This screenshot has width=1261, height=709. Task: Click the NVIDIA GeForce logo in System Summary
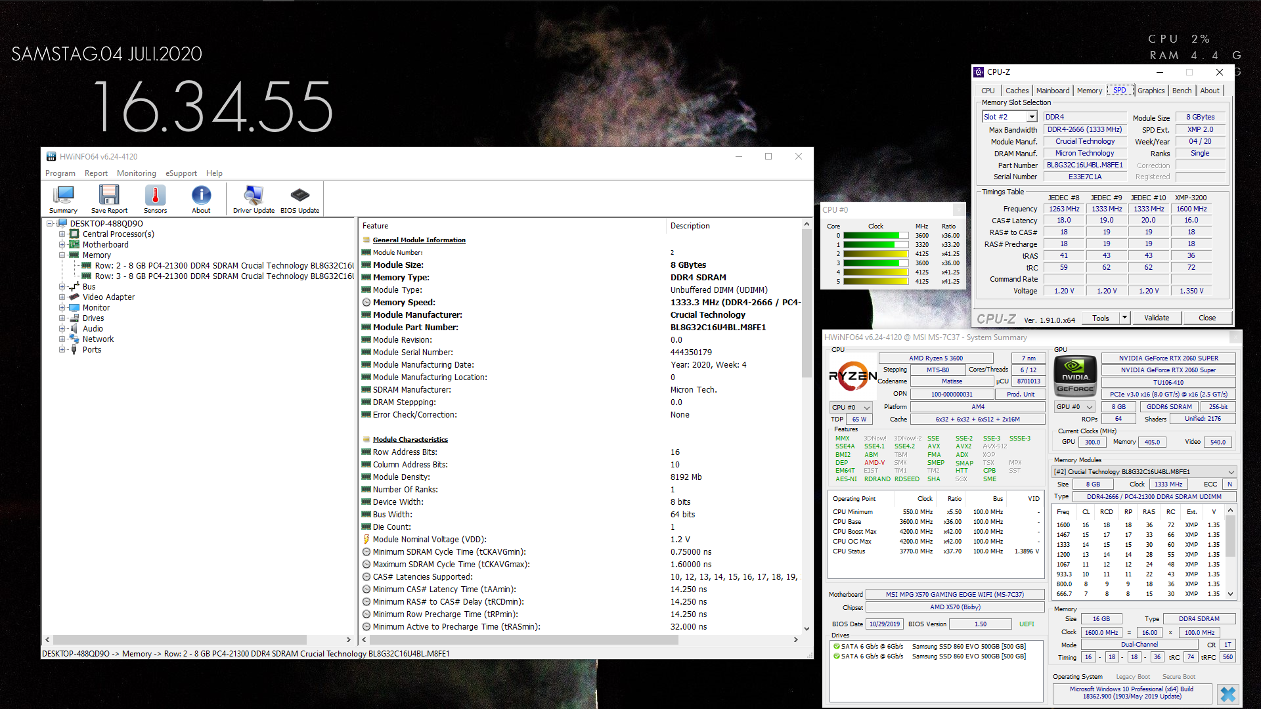[1075, 376]
